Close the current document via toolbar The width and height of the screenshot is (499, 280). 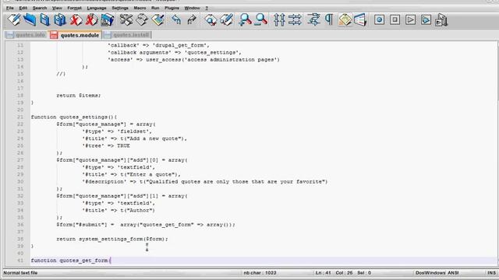(x=76, y=20)
